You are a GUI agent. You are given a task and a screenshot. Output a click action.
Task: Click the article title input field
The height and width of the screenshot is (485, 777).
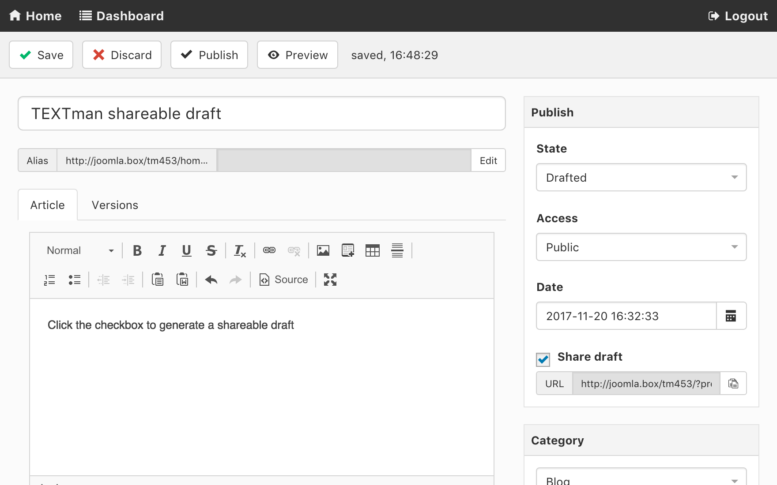tap(261, 114)
